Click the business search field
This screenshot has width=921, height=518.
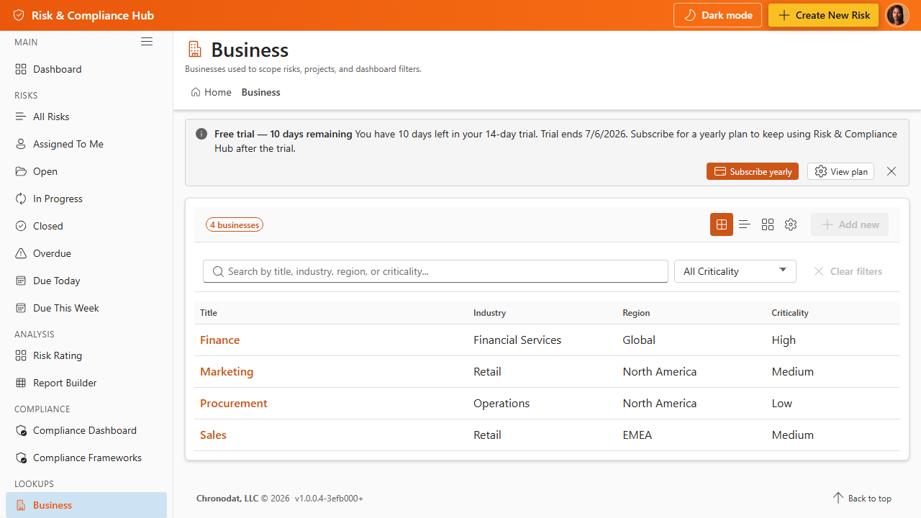pos(436,271)
